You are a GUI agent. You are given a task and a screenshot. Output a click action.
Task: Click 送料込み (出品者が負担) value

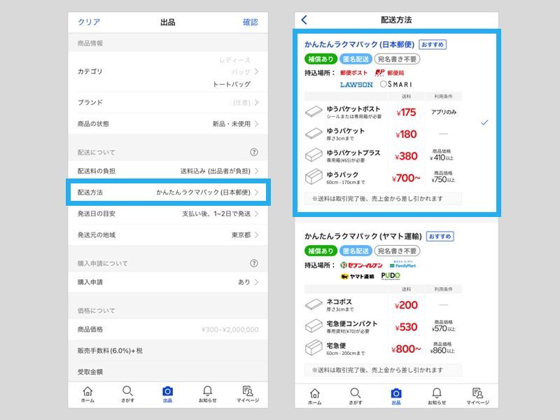pos(216,171)
